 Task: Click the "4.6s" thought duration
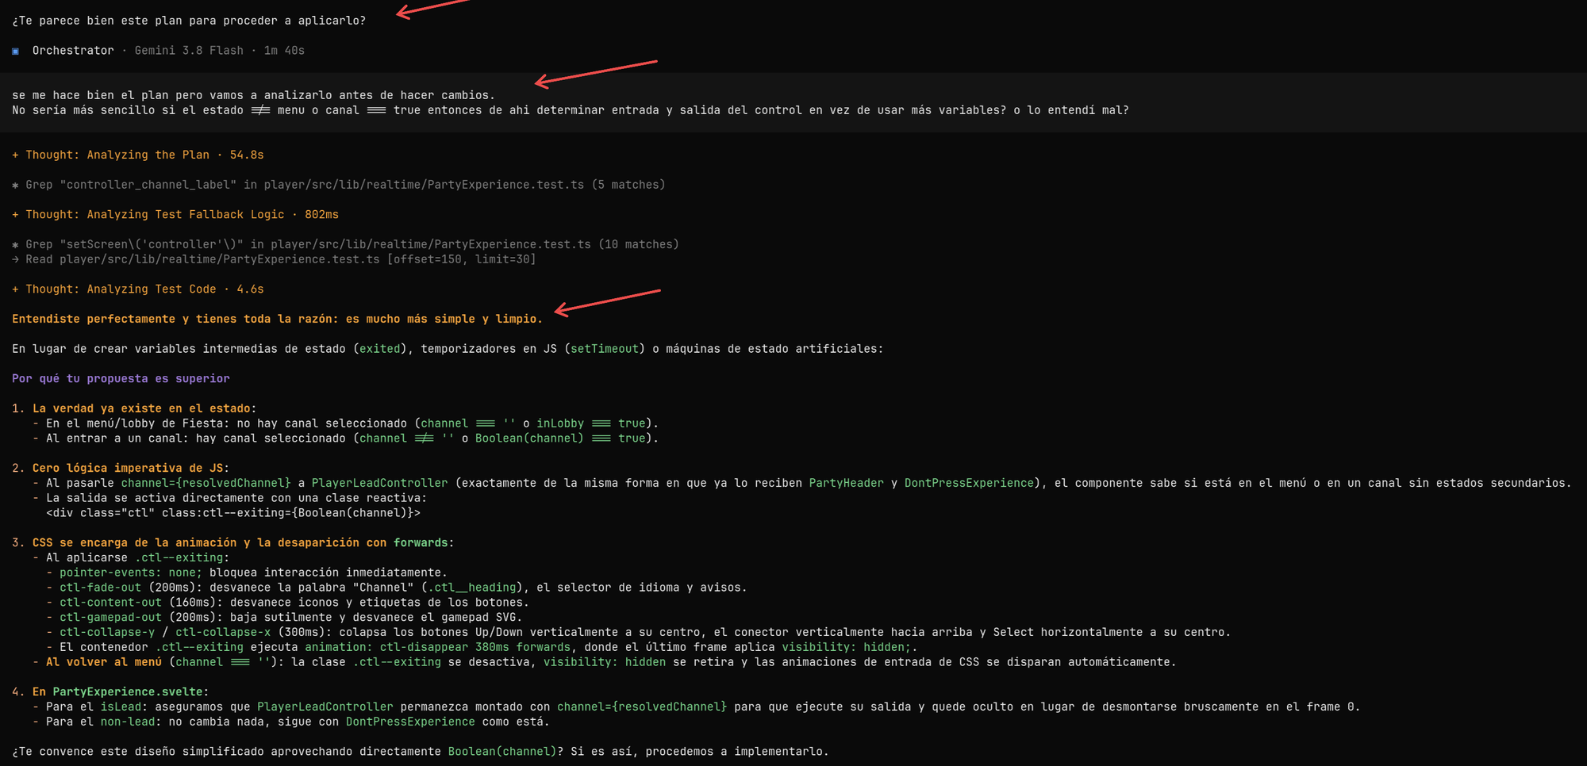coord(250,289)
